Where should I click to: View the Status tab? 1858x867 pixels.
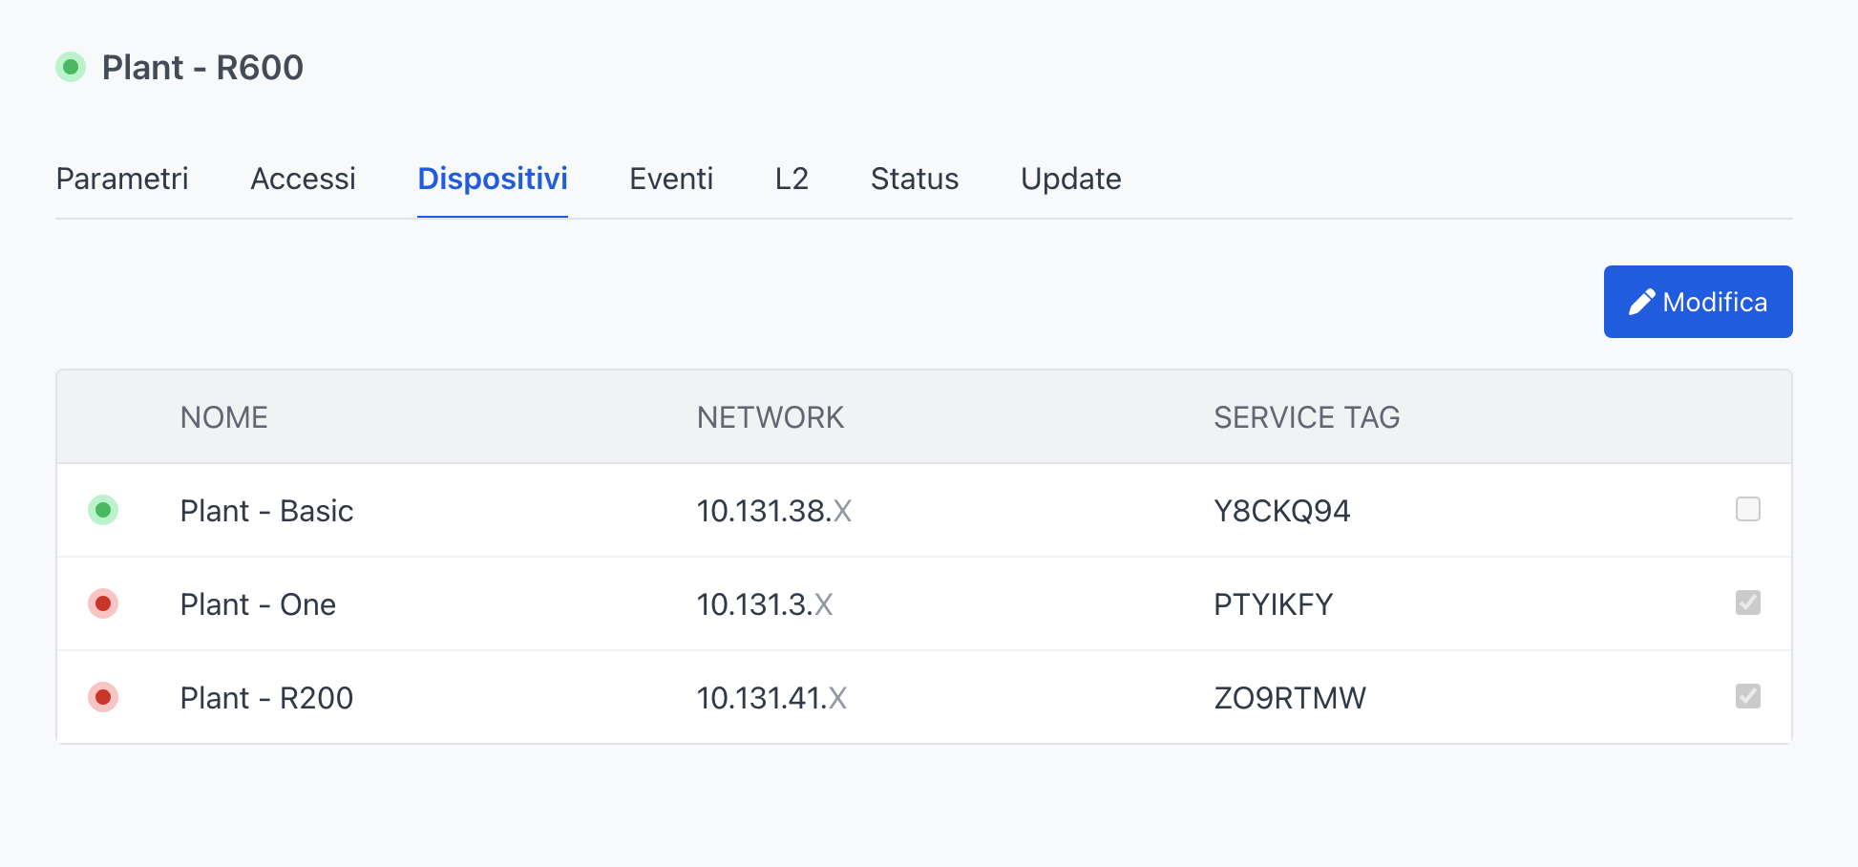pos(915,179)
